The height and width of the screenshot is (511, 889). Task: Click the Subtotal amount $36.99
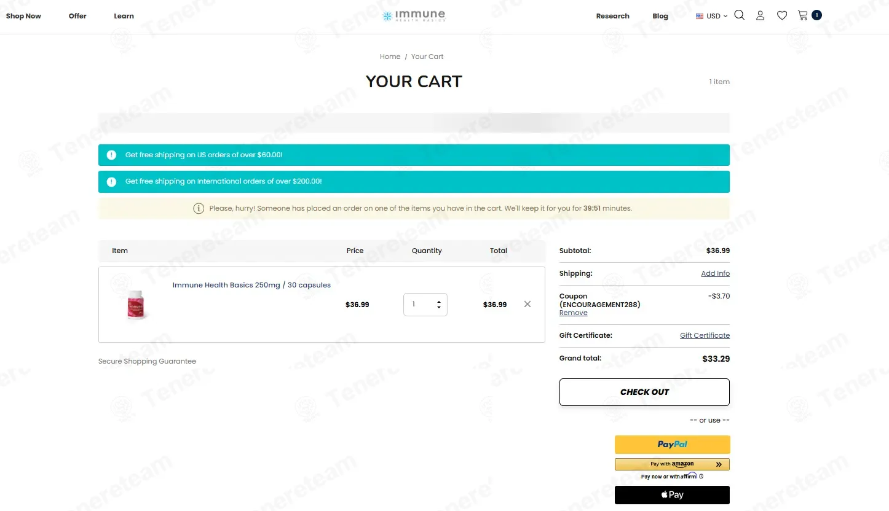pos(718,251)
